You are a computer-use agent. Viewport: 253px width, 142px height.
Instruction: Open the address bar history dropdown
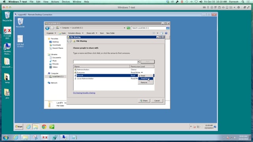click(x=125, y=28)
